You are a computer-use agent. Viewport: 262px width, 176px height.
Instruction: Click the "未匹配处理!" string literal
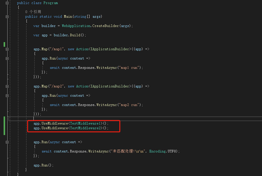[x=122, y=151]
